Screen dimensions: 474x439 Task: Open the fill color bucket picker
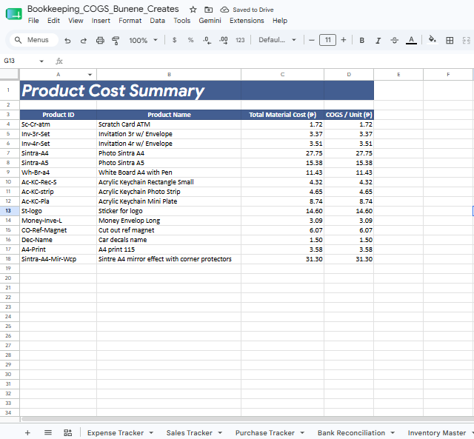click(433, 39)
